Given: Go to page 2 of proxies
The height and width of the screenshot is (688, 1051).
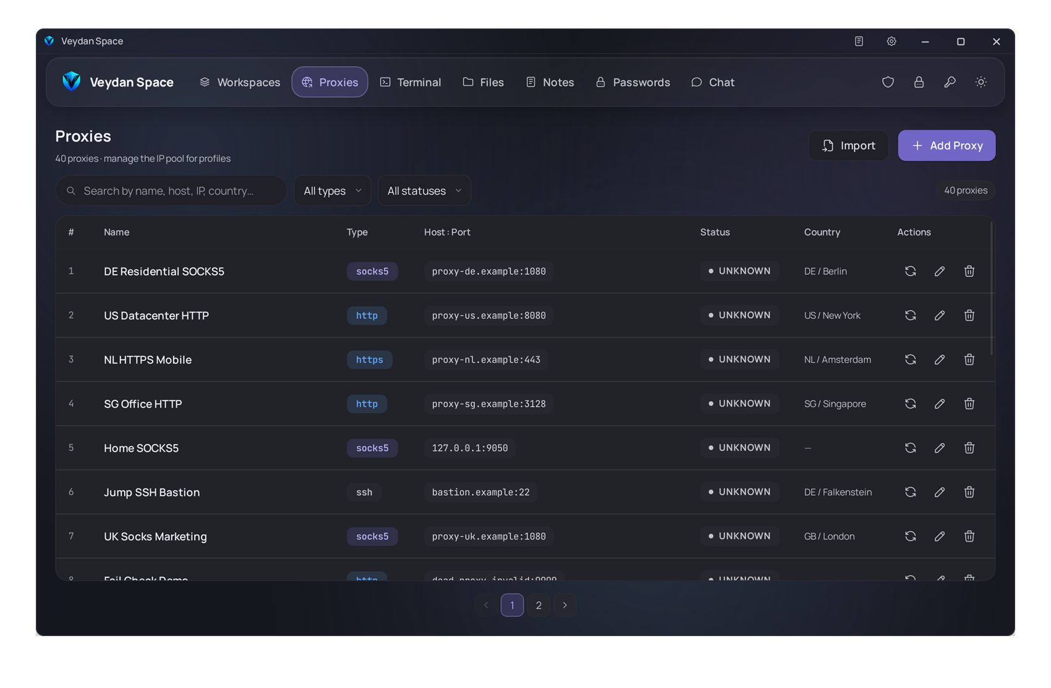Looking at the screenshot, I should tap(538, 605).
